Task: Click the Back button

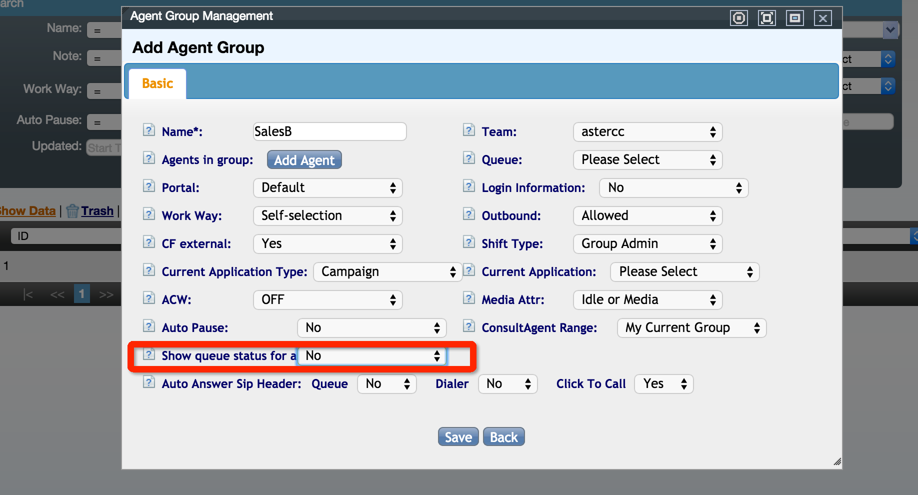Action: coord(503,437)
